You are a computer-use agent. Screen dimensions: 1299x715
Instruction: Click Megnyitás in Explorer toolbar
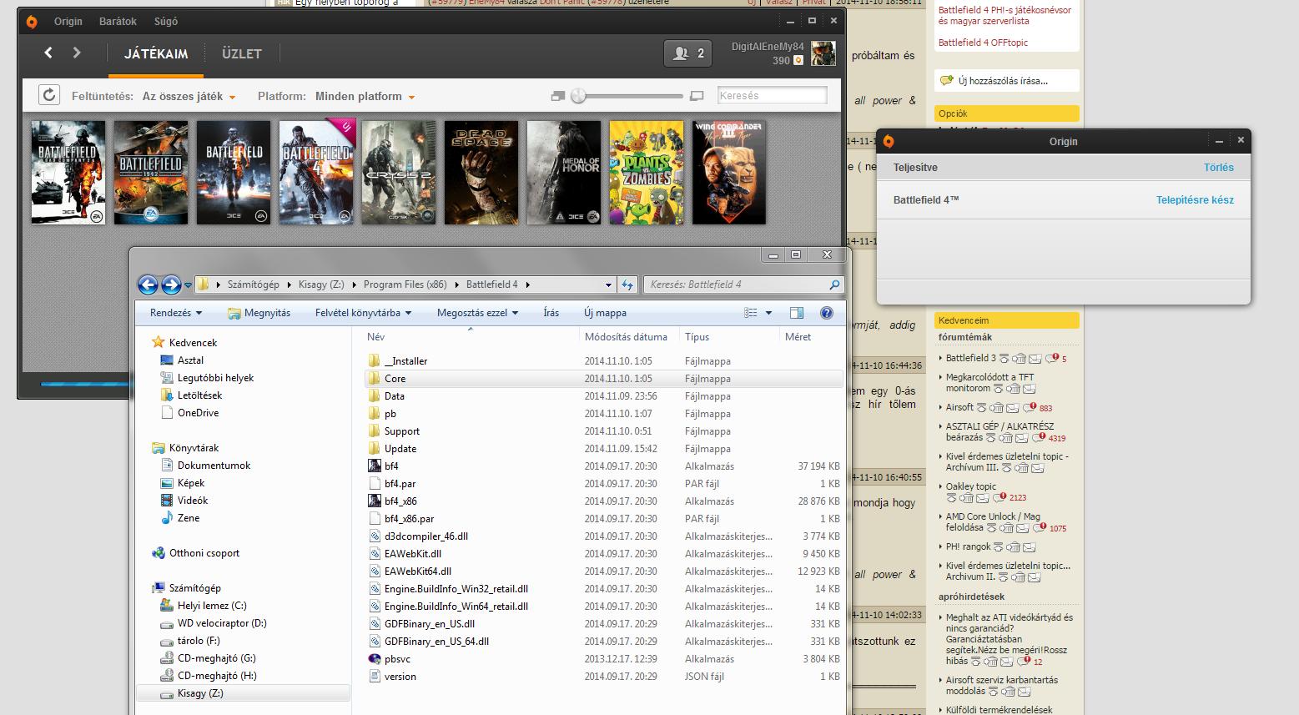259,313
